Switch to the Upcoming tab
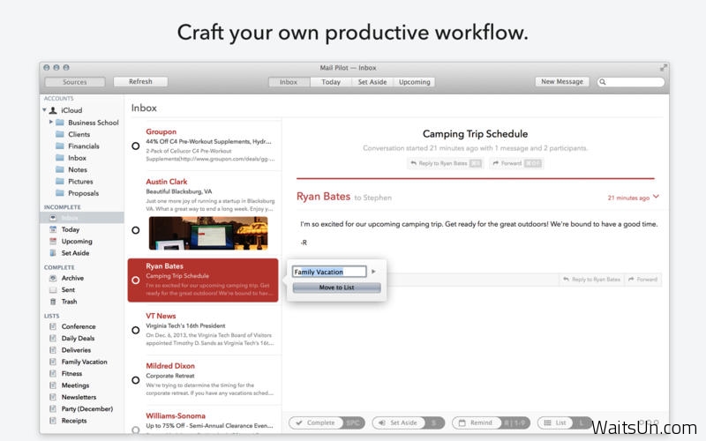The height and width of the screenshot is (441, 706). pyautogui.click(x=414, y=82)
